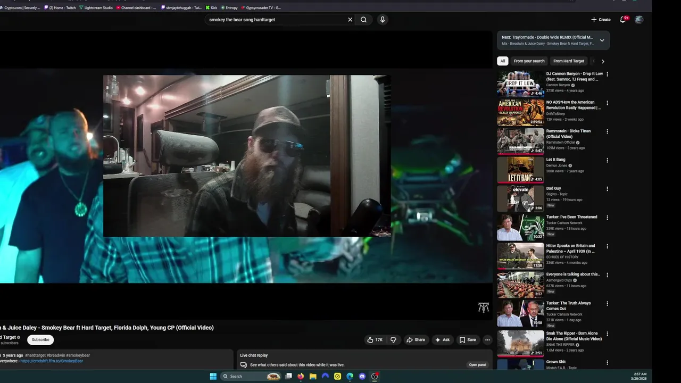The width and height of the screenshot is (681, 383).
Task: Open Discord from the taskbar
Action: [x=362, y=376]
